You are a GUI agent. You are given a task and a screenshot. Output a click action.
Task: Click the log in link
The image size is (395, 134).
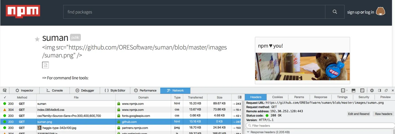(369, 12)
